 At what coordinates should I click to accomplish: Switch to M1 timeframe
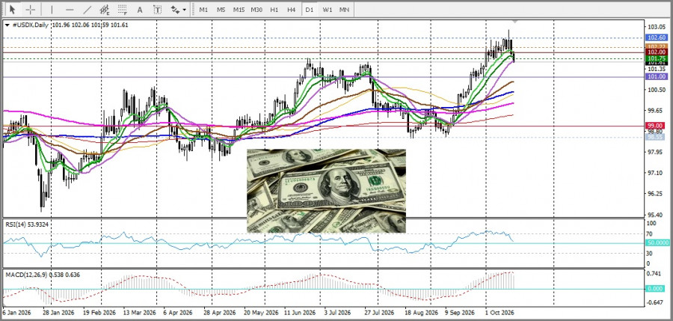click(x=204, y=10)
